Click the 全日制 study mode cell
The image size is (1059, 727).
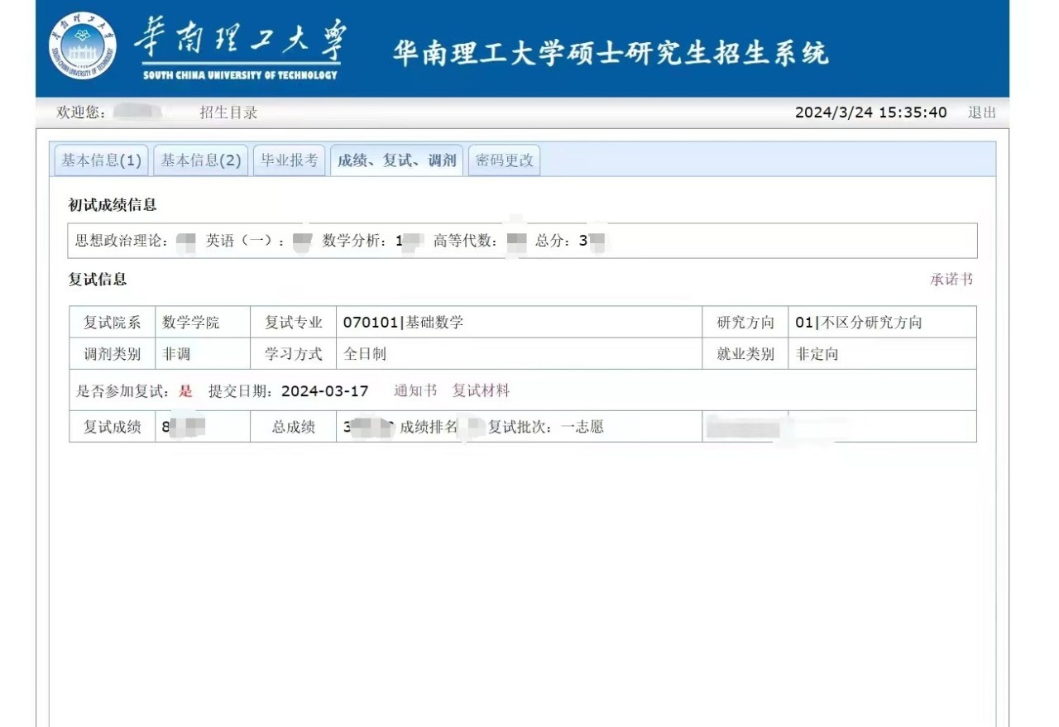[365, 354]
